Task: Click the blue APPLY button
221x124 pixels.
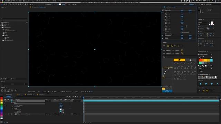Action: (x=167, y=91)
